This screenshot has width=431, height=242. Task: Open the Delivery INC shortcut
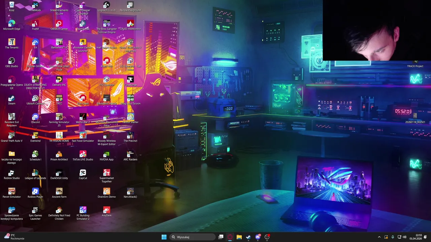coord(59,81)
